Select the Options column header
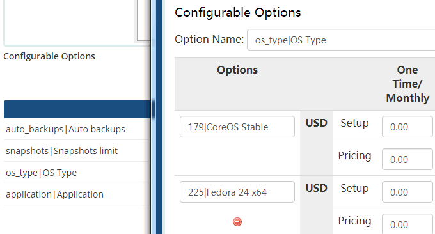 click(237, 70)
